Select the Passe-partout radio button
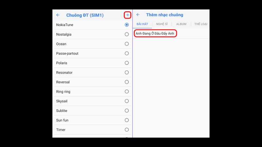The height and width of the screenshot is (147, 262). coord(127,53)
